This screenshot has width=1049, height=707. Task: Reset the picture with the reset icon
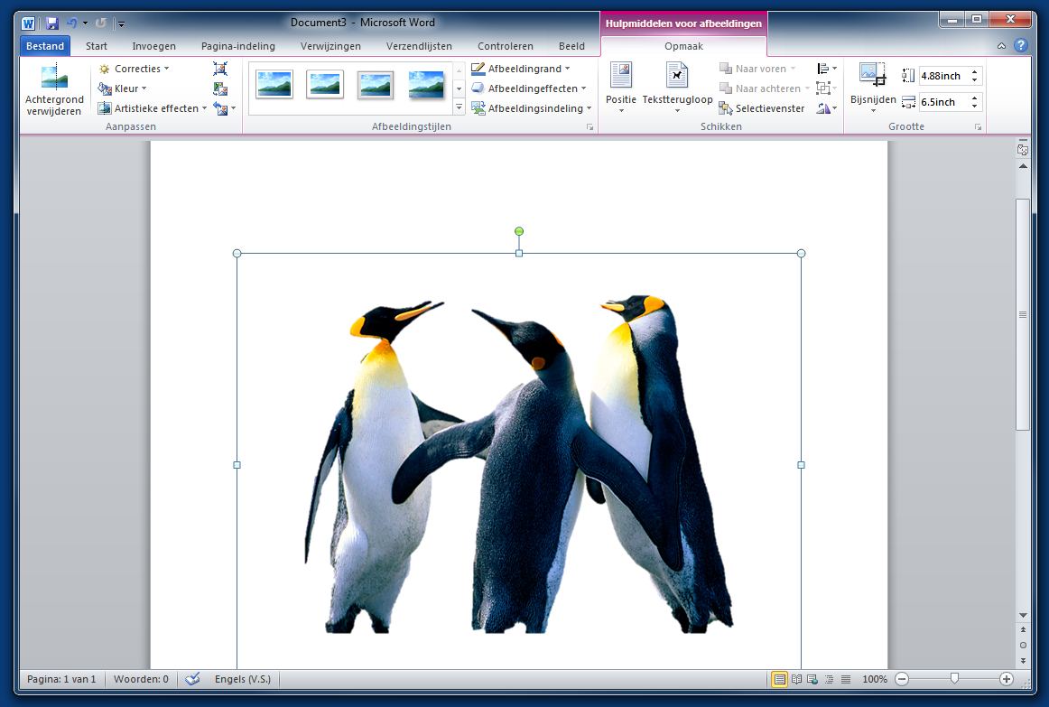(x=220, y=107)
